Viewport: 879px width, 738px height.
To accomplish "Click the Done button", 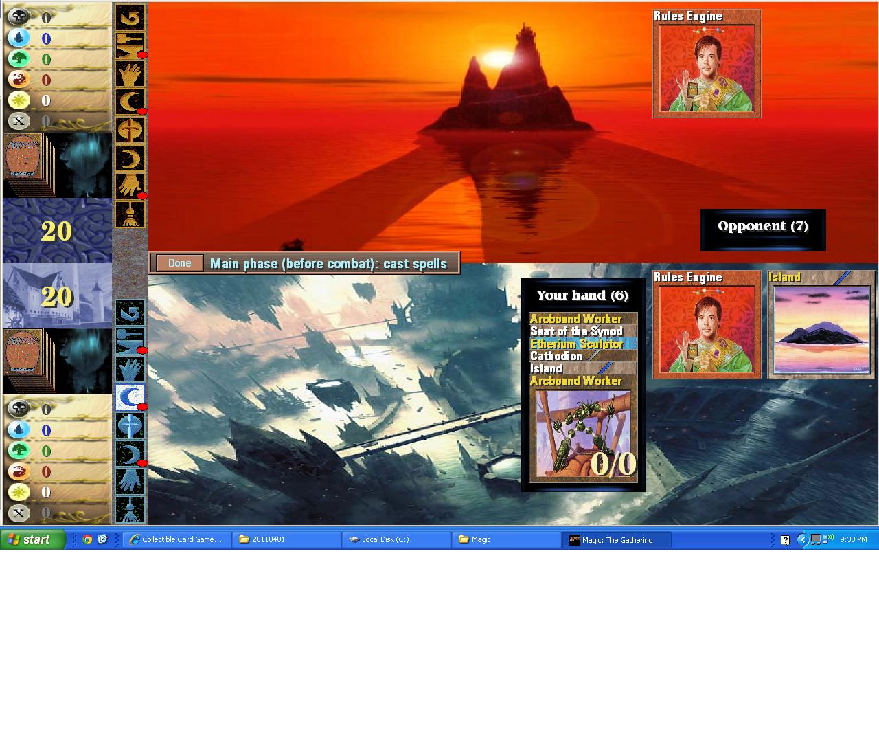I will (x=180, y=263).
